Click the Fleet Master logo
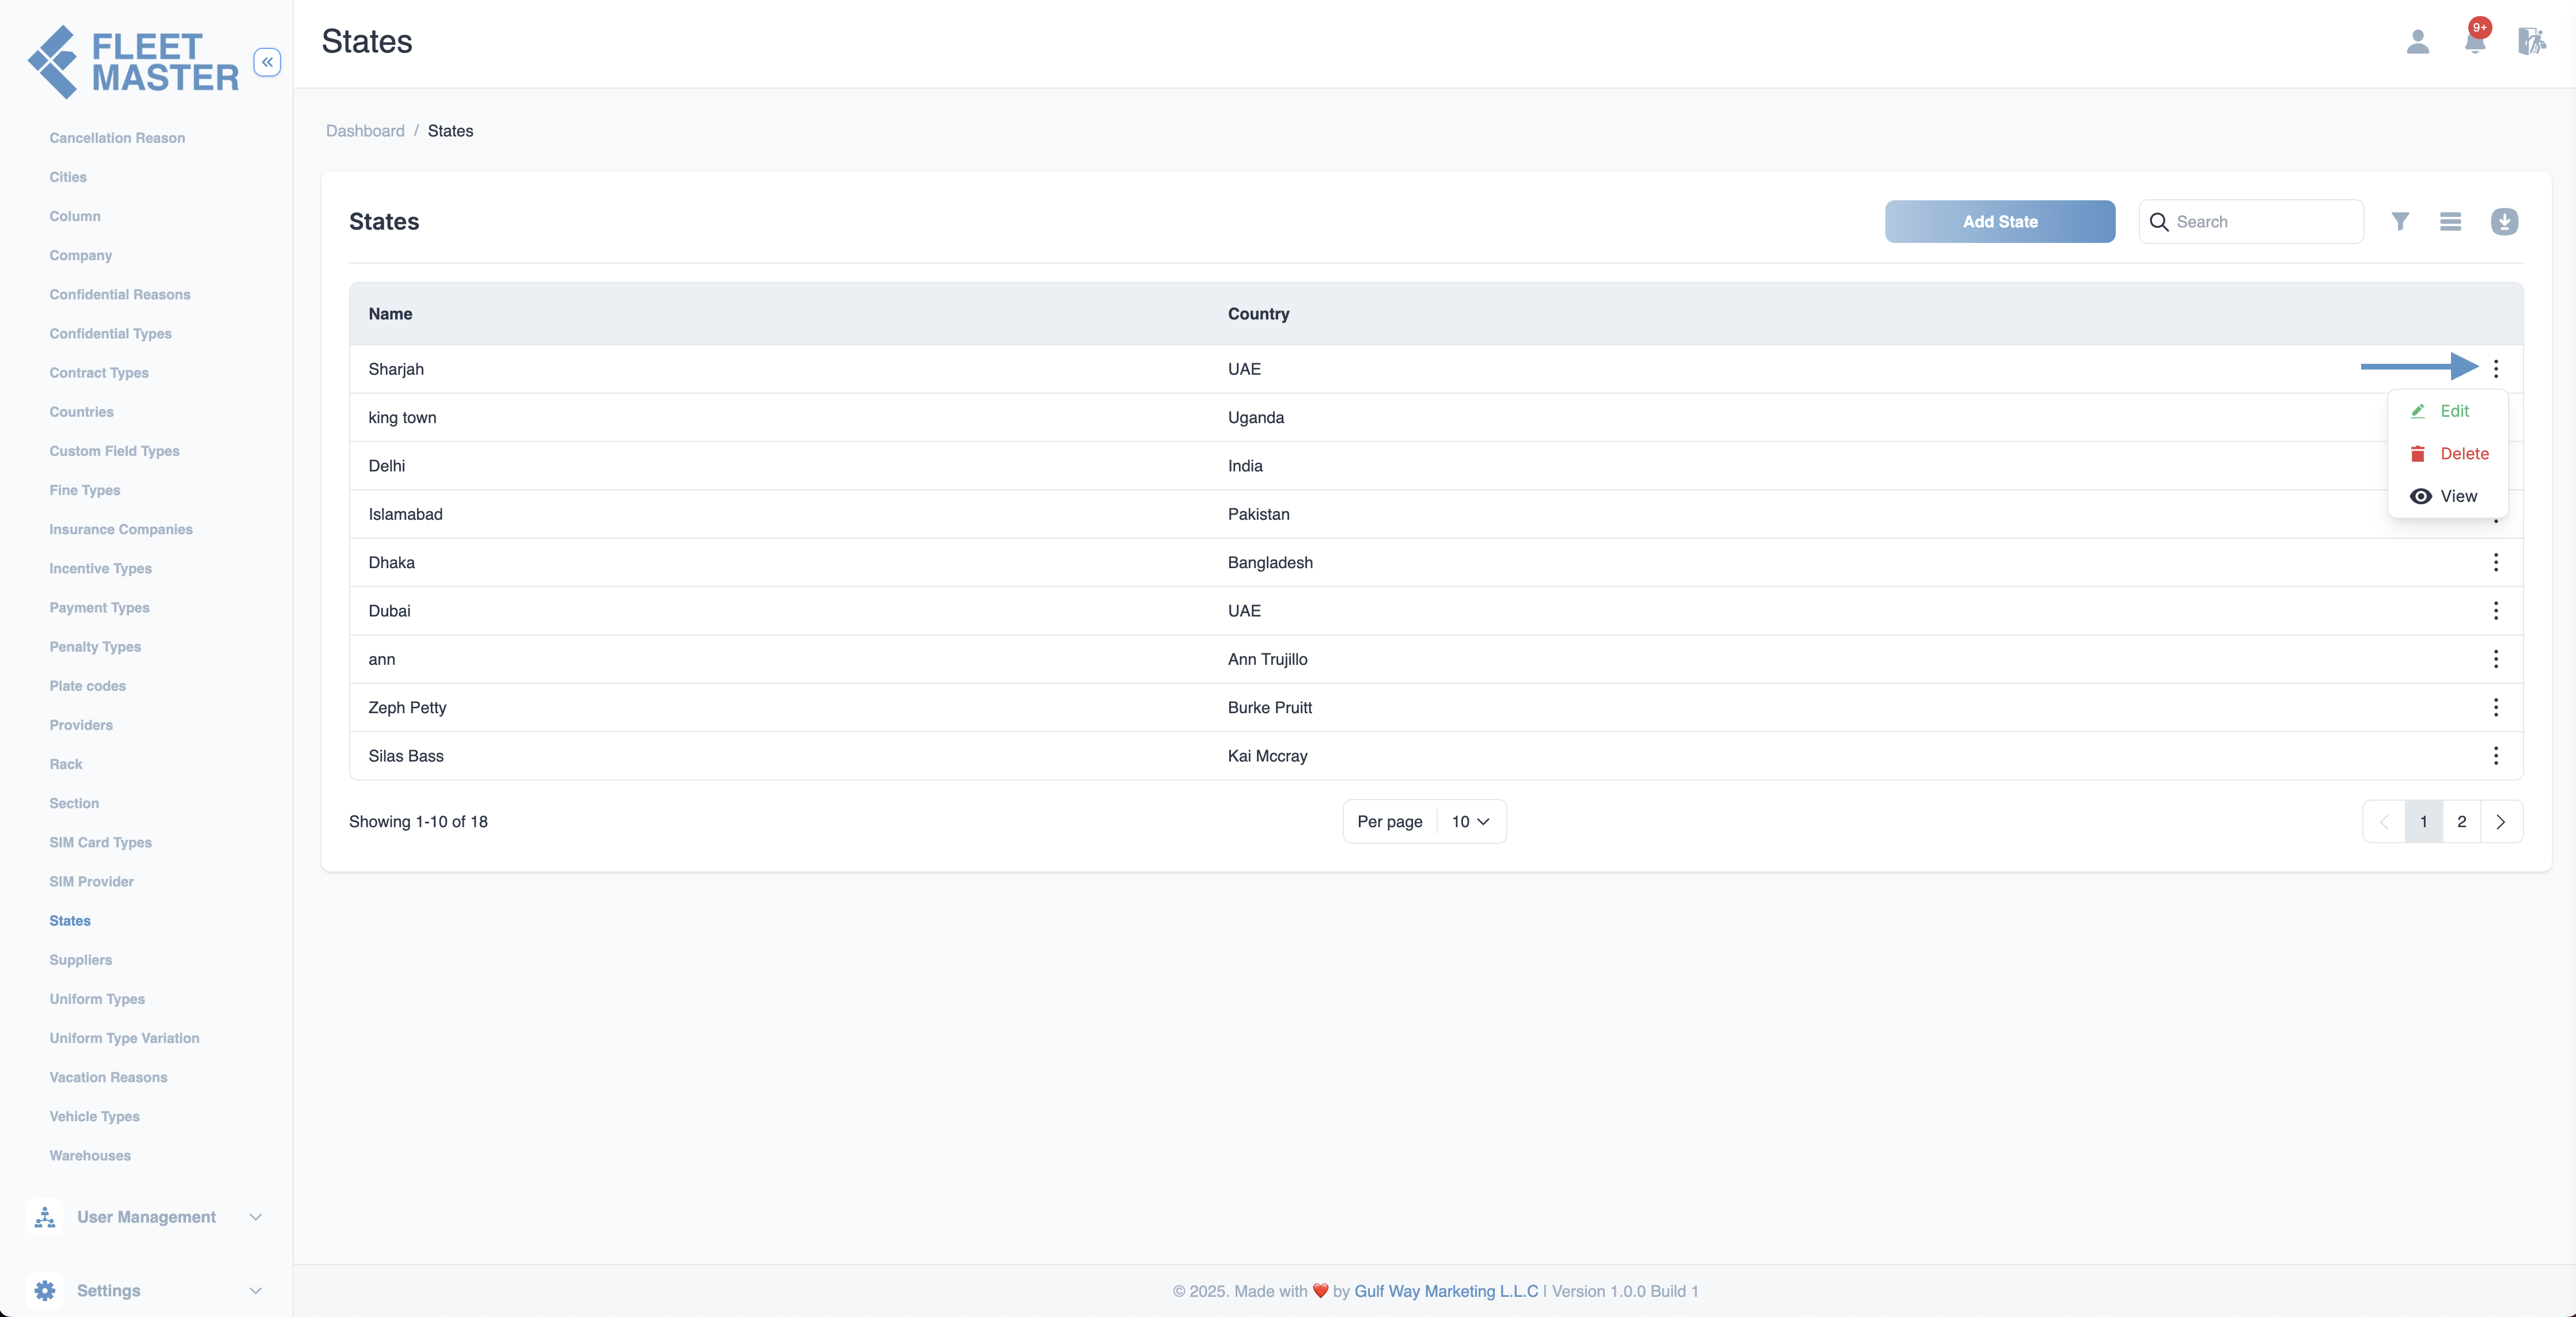2576x1317 pixels. (133, 62)
